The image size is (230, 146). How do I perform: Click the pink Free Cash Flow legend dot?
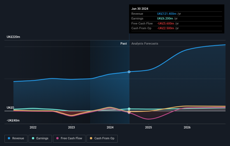pyautogui.click(x=57, y=138)
